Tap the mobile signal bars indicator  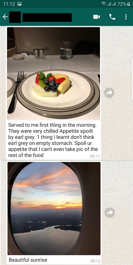(111, 4)
